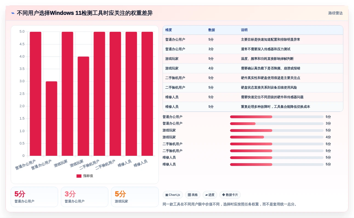The width and height of the screenshot is (354, 218).
Task: Select the 说明 column header
Action: pyautogui.click(x=244, y=30)
